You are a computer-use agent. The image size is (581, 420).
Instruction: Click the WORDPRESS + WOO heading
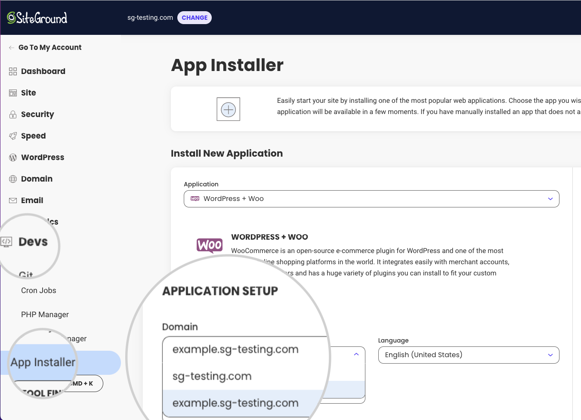[x=269, y=237]
